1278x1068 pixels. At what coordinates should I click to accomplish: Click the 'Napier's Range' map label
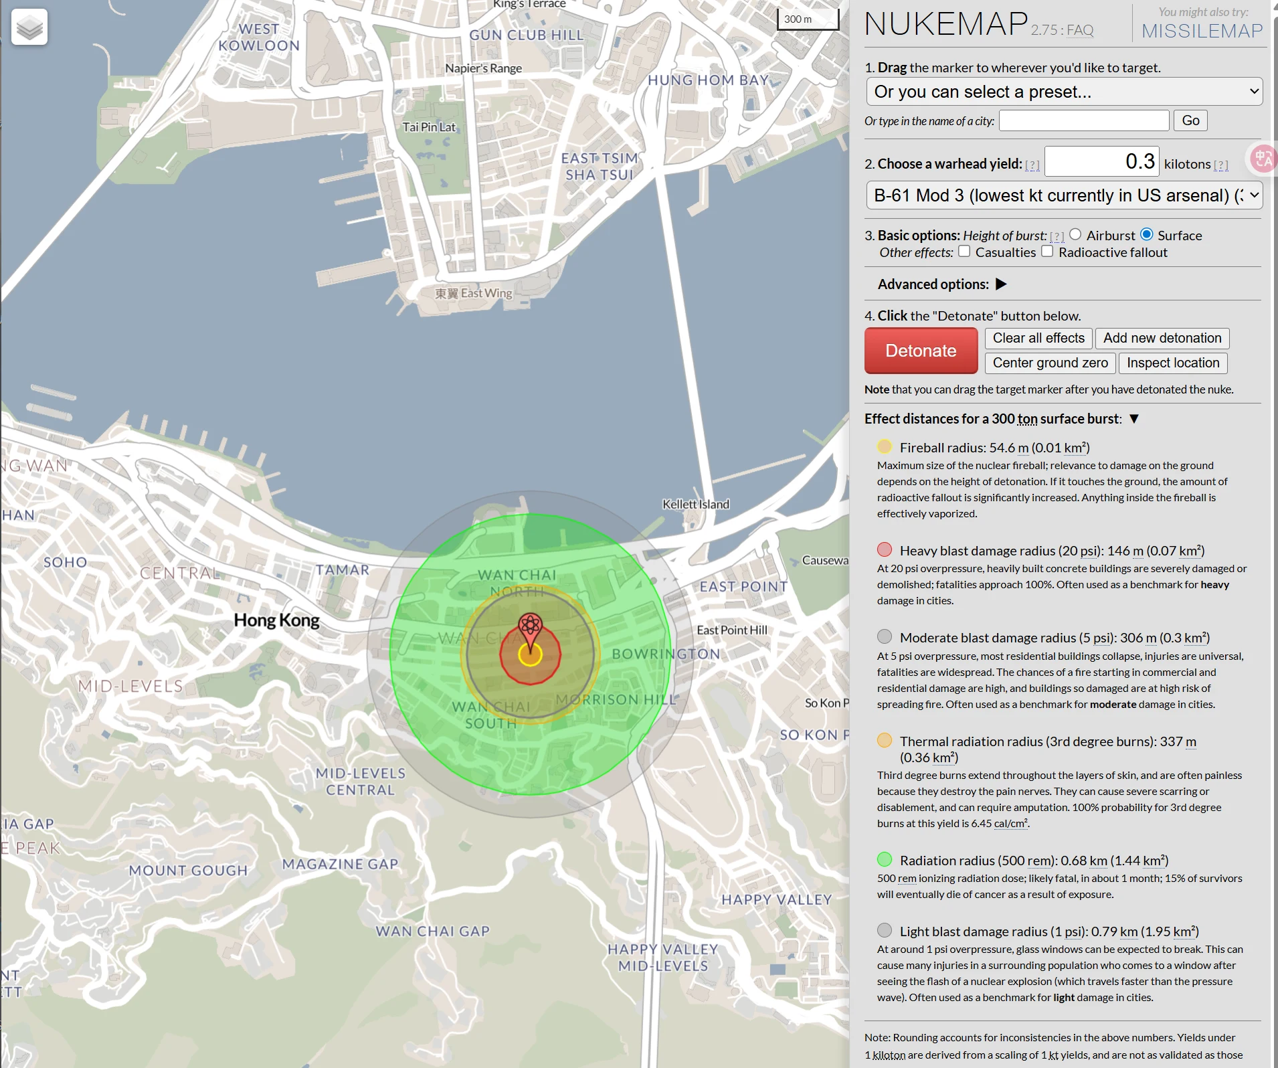(484, 68)
